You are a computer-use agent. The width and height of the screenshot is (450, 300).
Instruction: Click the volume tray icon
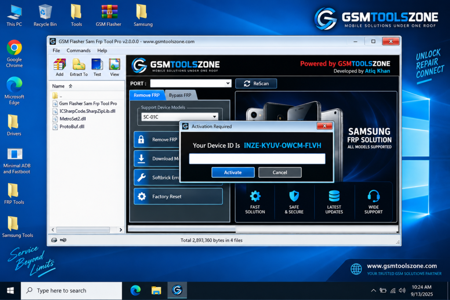402,290
